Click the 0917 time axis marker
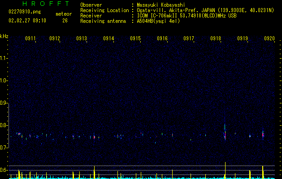This screenshot has height=179, width=282. 189,38
